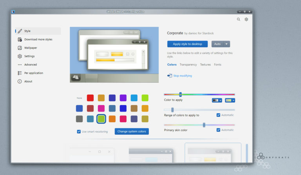The width and height of the screenshot is (301, 175).
Task: Select the red swatch in top row
Action: [x=90, y=98]
